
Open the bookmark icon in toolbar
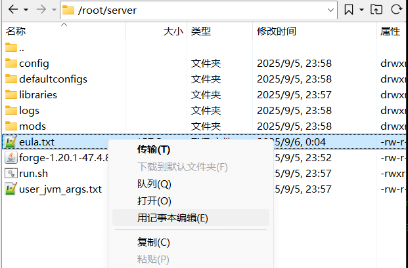pyautogui.click(x=349, y=10)
